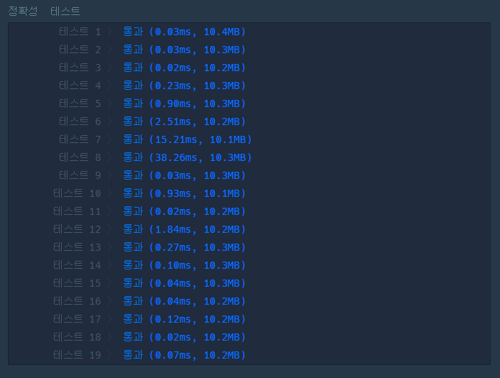Click result 통과 (0.04ms, 10.3MB)
500x378 pixels.
[185, 283]
